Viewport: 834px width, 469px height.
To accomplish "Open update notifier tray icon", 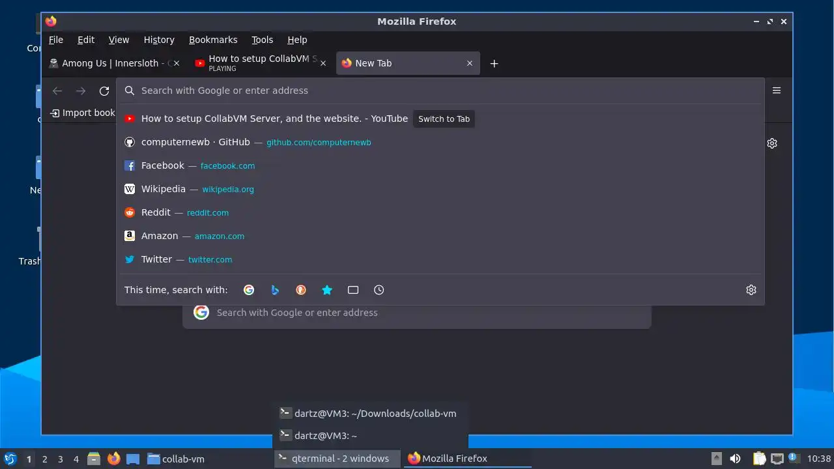I will point(793,458).
